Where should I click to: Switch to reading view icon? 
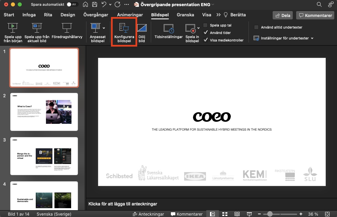[x=237, y=214]
